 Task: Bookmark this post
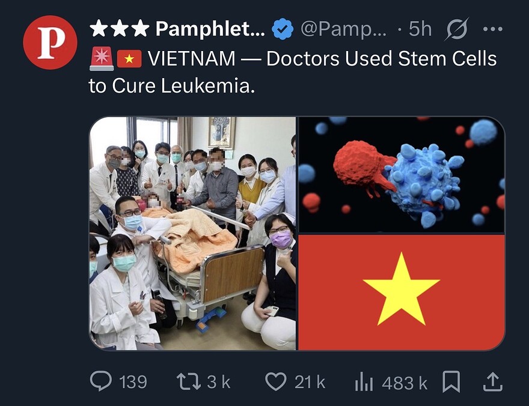[451, 381]
